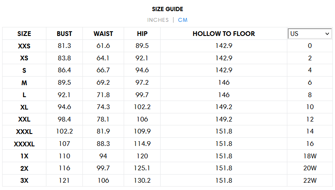Click the SIZE column header

[24, 34]
